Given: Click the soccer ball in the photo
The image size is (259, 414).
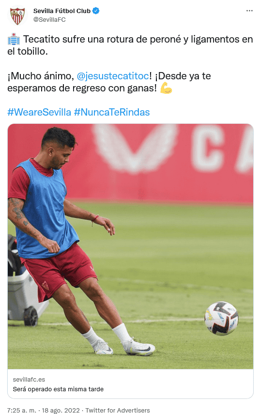Looking at the screenshot, I should (221, 318).
